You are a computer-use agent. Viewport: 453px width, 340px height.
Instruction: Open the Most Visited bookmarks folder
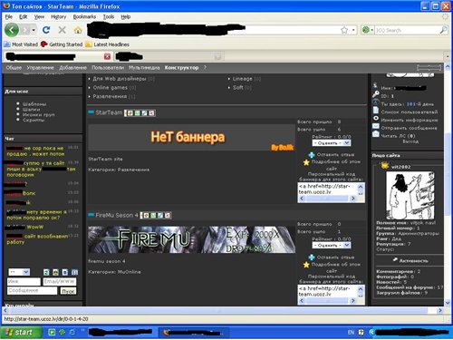tap(21, 44)
